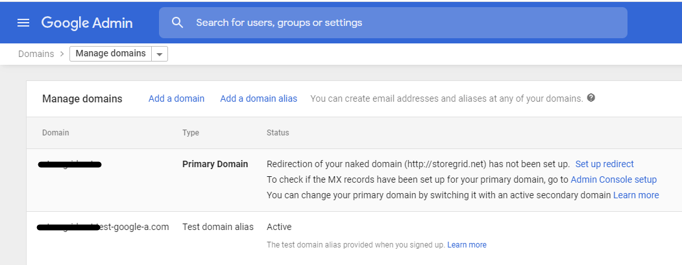Click the search magnifier icon
Image resolution: width=682 pixels, height=265 pixels.
(x=177, y=23)
